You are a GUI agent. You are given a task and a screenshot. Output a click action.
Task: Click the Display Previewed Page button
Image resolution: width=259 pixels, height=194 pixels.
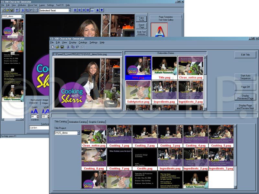245,97
